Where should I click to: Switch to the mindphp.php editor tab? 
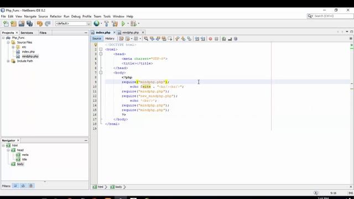[x=131, y=33]
